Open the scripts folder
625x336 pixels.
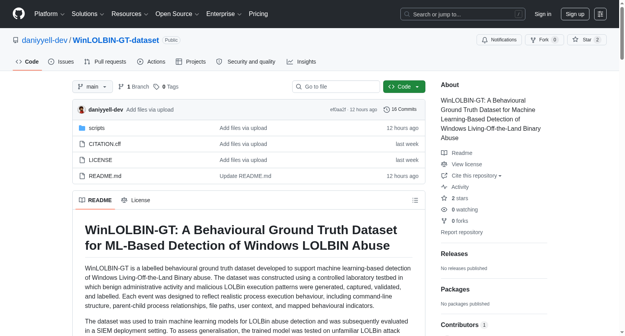click(x=96, y=128)
